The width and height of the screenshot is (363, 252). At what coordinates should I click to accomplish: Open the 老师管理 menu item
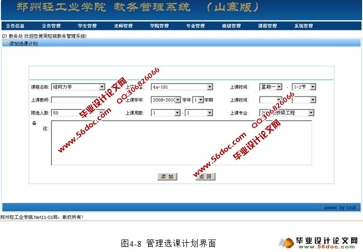tap(124, 26)
